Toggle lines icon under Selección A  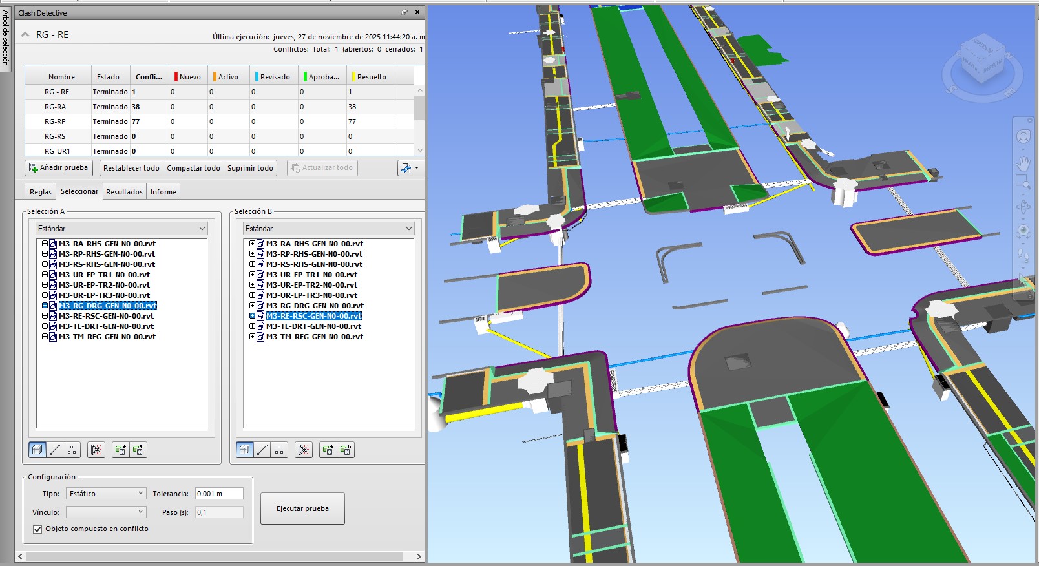point(56,450)
